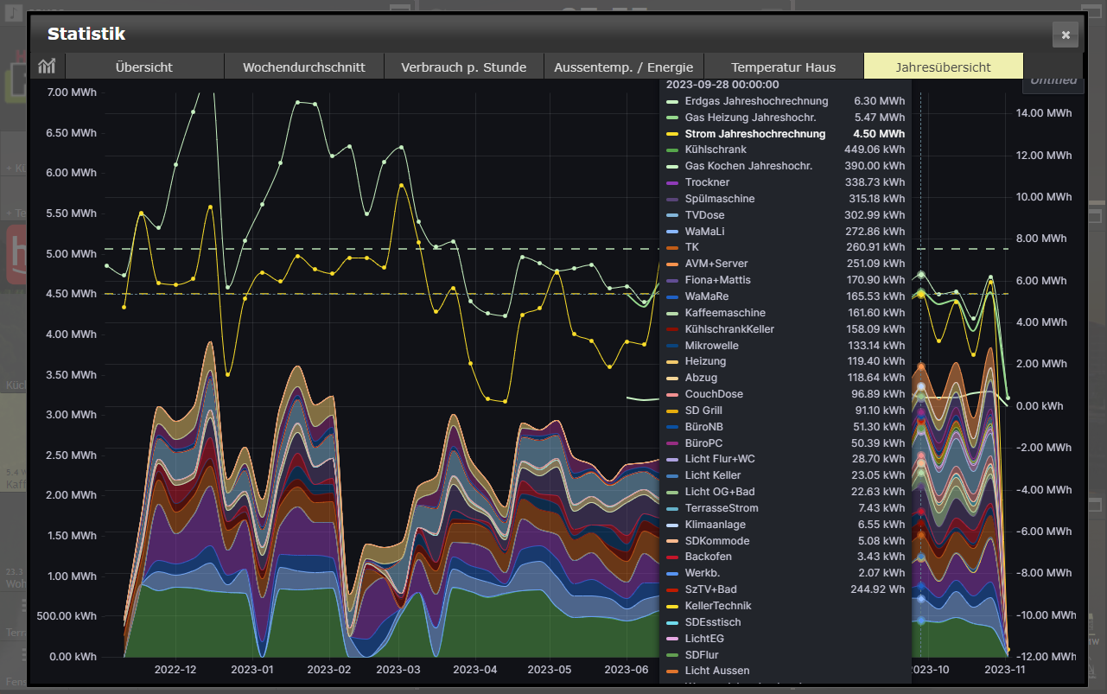This screenshot has width=1107, height=694.
Task: Click the SDKommode row
Action: click(x=786, y=541)
